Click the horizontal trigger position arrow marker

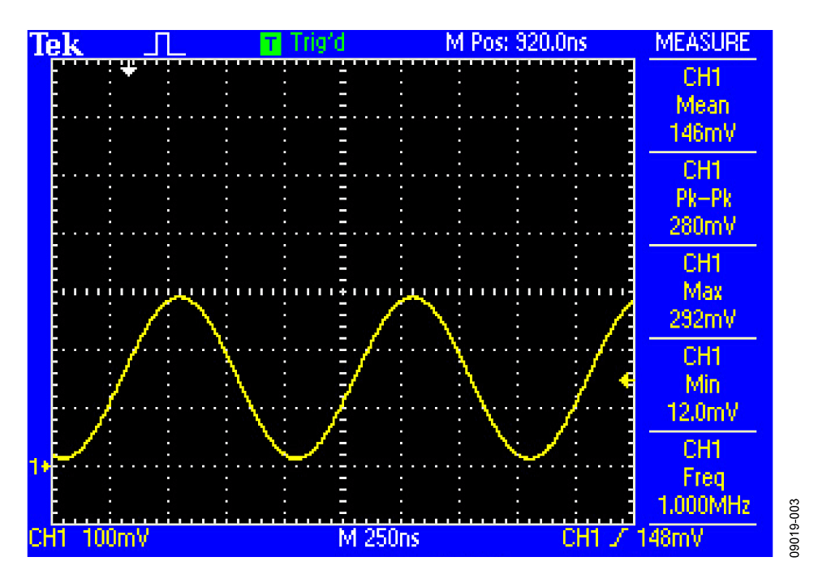(x=128, y=70)
